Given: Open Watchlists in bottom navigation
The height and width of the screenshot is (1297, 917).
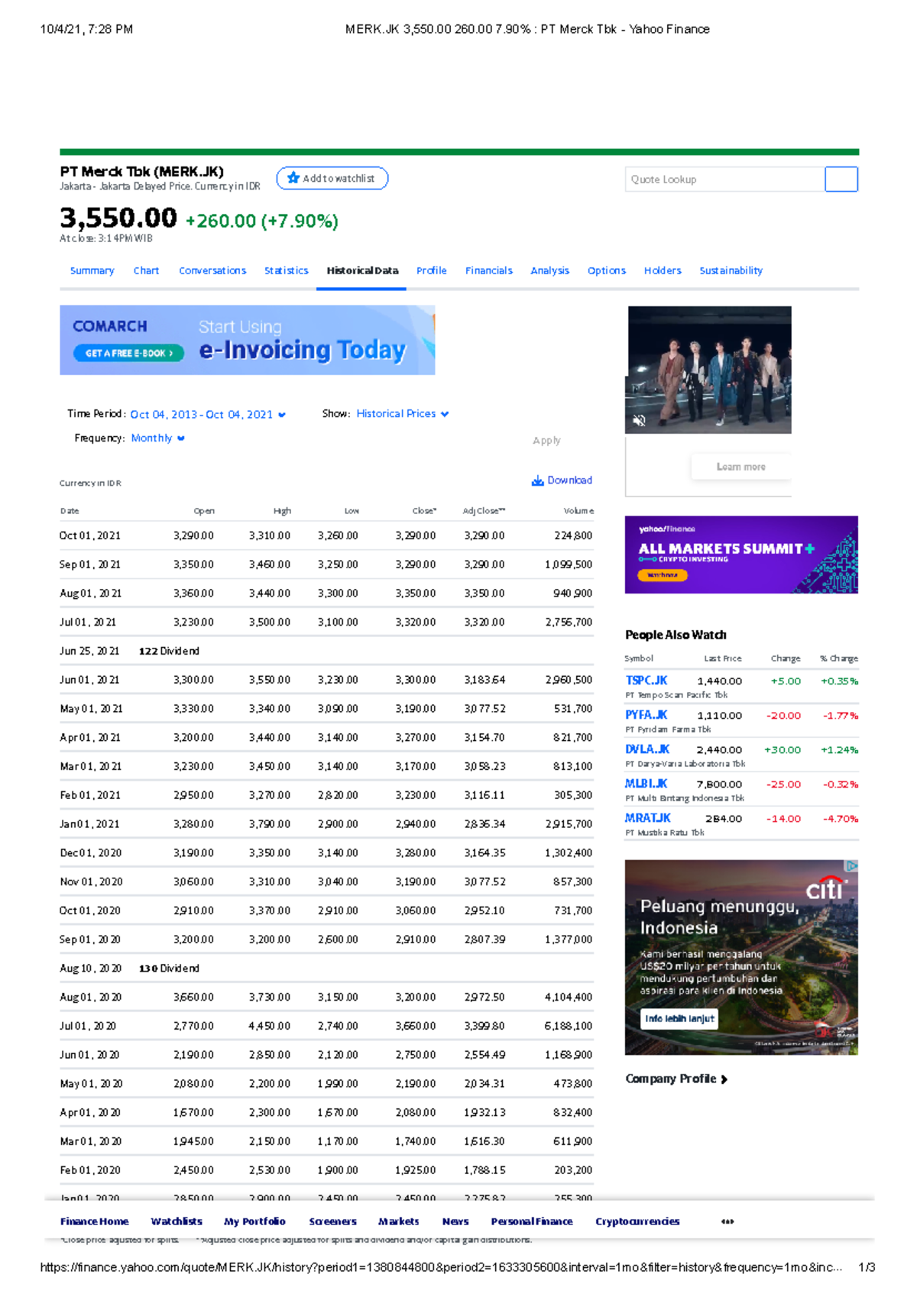Looking at the screenshot, I should [177, 1221].
